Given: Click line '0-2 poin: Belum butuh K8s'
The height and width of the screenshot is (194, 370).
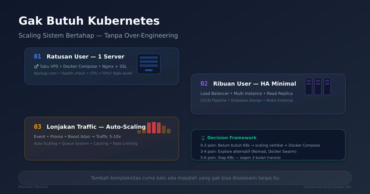Looking at the screenshot, I should point(260,145).
